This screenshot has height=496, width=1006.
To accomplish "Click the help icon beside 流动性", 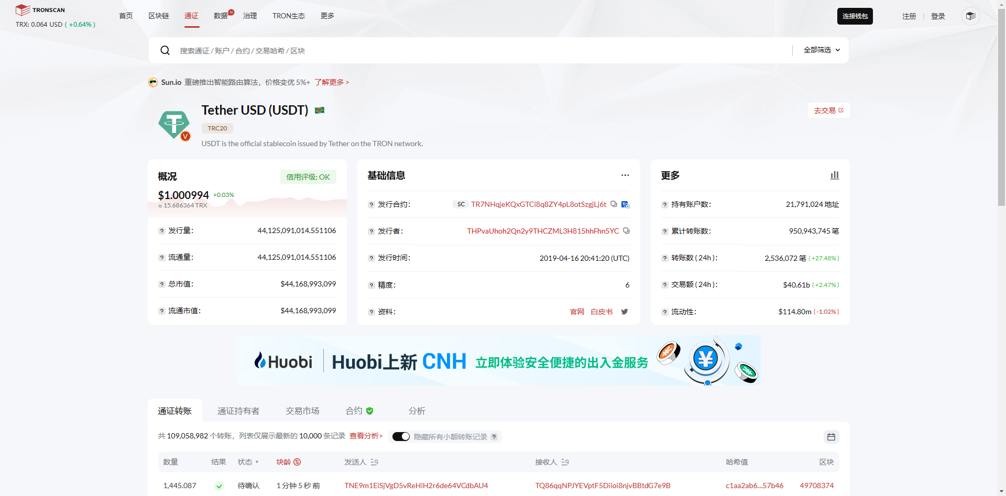I will point(665,312).
